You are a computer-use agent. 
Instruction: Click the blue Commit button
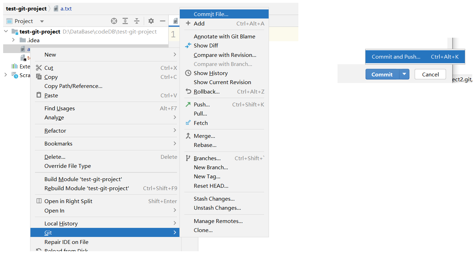[382, 74]
